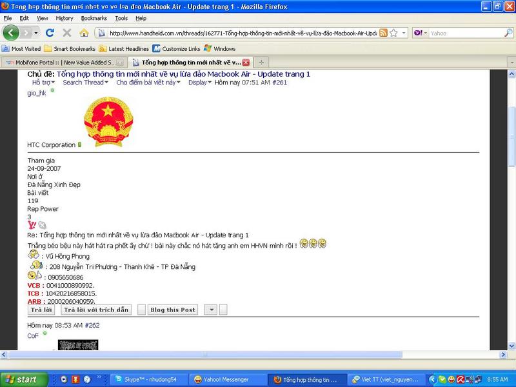Click the Blog this Post button

pyautogui.click(x=172, y=310)
